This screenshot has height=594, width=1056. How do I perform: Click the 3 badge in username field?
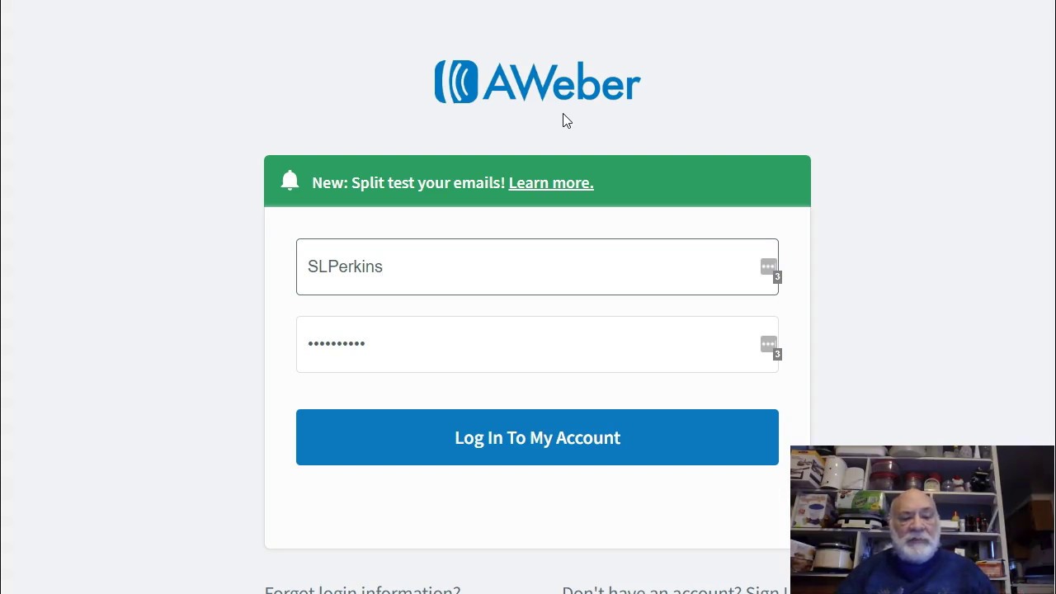777,277
